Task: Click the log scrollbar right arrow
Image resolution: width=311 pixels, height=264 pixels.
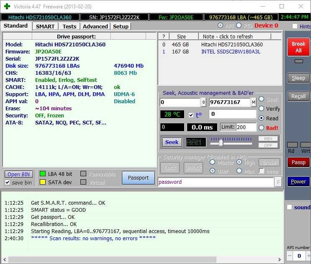Action: (280, 259)
